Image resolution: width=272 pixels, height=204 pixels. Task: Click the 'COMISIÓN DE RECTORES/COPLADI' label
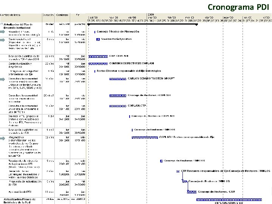[x=131, y=63]
